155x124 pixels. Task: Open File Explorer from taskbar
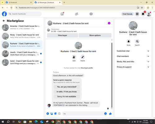(x=30, y=122)
